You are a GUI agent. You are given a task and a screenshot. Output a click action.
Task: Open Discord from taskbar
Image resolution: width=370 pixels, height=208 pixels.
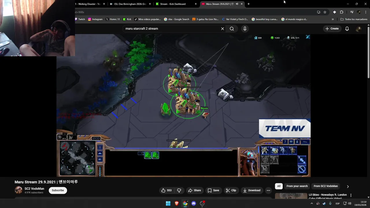[194, 203]
